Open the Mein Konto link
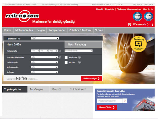This screenshot has width=158, height=119. pyautogui.click(x=148, y=9)
